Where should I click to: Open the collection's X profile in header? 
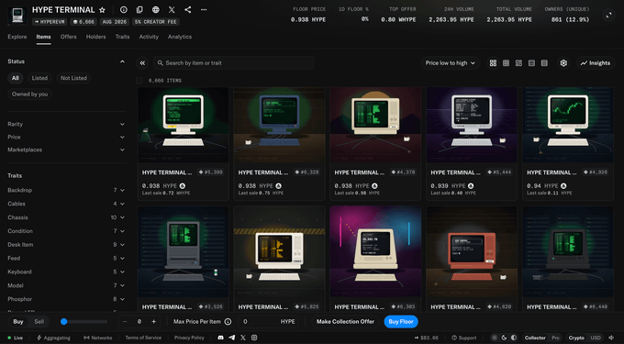click(172, 10)
